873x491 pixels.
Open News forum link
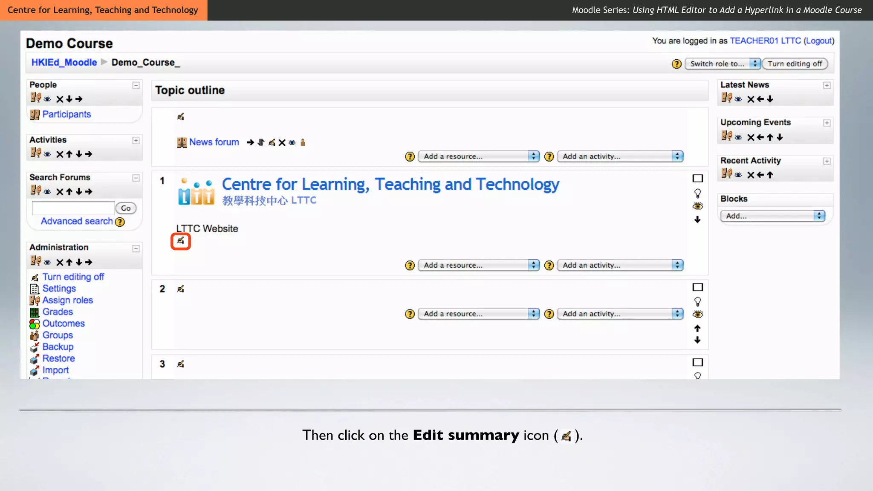pyautogui.click(x=214, y=142)
